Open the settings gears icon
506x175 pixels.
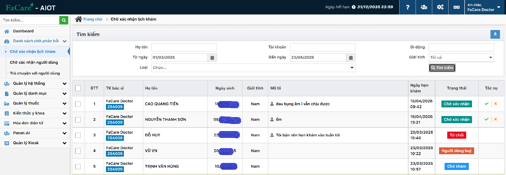click(x=440, y=7)
